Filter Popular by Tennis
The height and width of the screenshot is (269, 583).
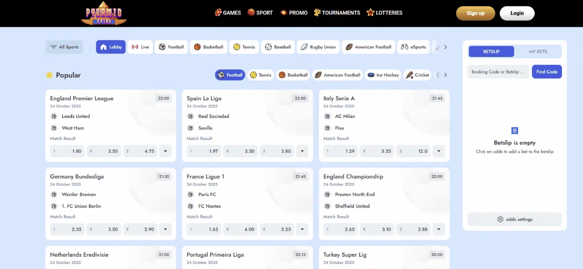click(261, 75)
